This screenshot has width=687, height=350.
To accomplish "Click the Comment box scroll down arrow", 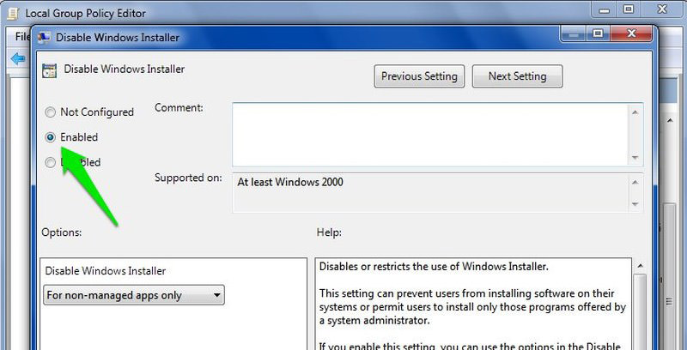I will 635,158.
